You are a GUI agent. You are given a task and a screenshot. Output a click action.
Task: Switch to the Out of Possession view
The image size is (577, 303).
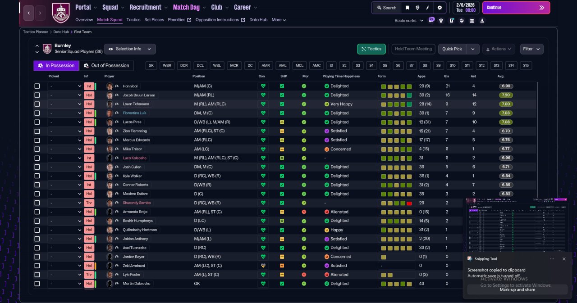(106, 66)
